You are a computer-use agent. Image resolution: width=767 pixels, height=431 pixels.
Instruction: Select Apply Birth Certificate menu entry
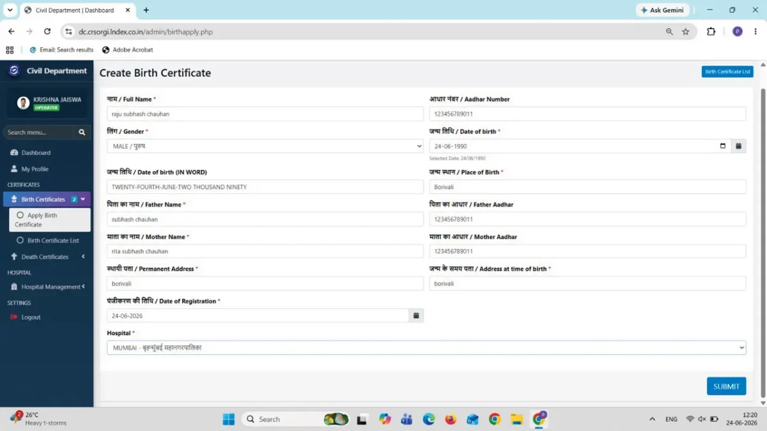(49, 220)
